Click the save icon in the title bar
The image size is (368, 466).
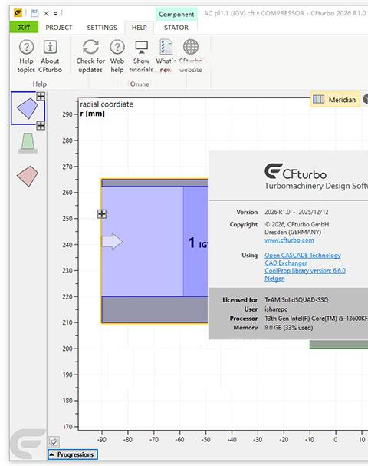coord(34,13)
